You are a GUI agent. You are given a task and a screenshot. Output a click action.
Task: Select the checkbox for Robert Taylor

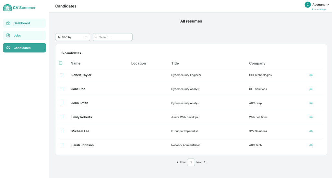pyautogui.click(x=62, y=75)
